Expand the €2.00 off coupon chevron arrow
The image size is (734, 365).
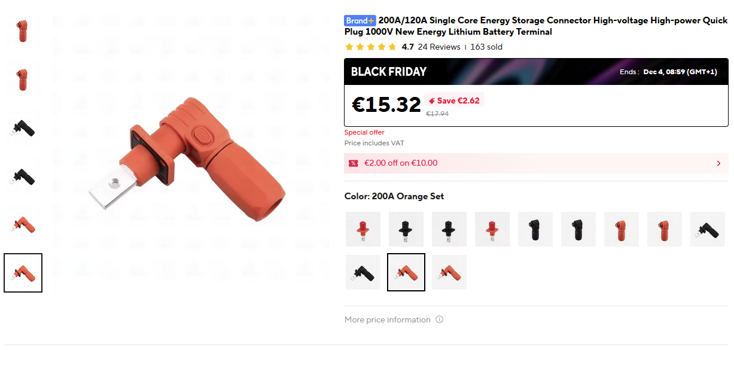(718, 163)
